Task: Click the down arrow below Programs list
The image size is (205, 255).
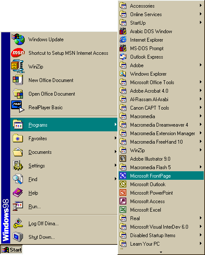Action: [x=161, y=252]
